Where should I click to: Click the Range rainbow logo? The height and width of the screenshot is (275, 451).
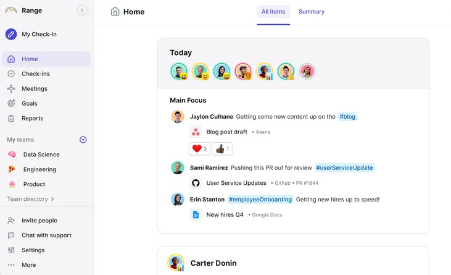coord(11,11)
